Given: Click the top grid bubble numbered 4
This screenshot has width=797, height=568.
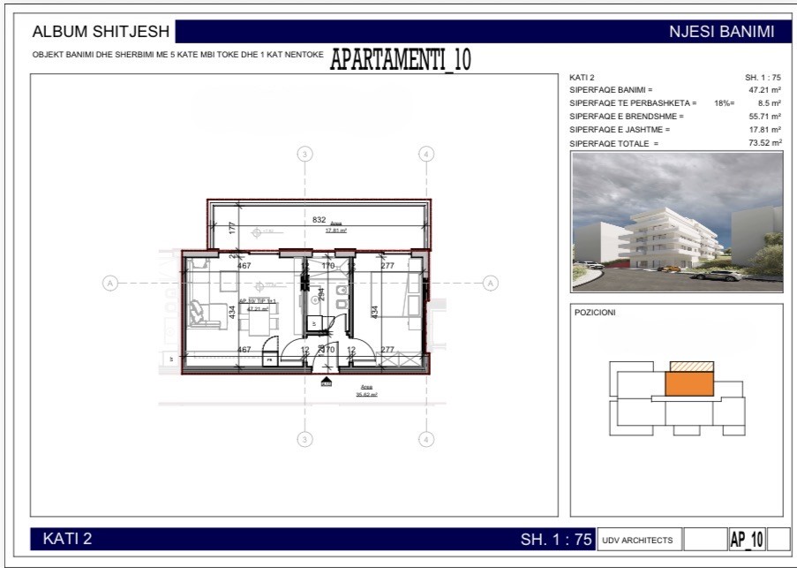Looking at the screenshot, I should [426, 154].
